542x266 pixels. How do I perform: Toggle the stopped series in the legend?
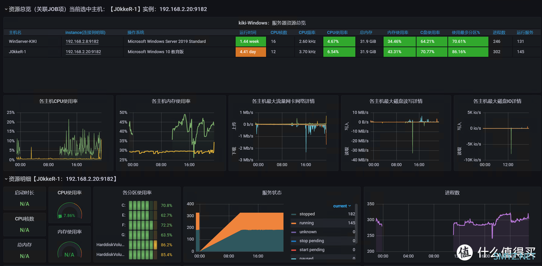point(307,214)
